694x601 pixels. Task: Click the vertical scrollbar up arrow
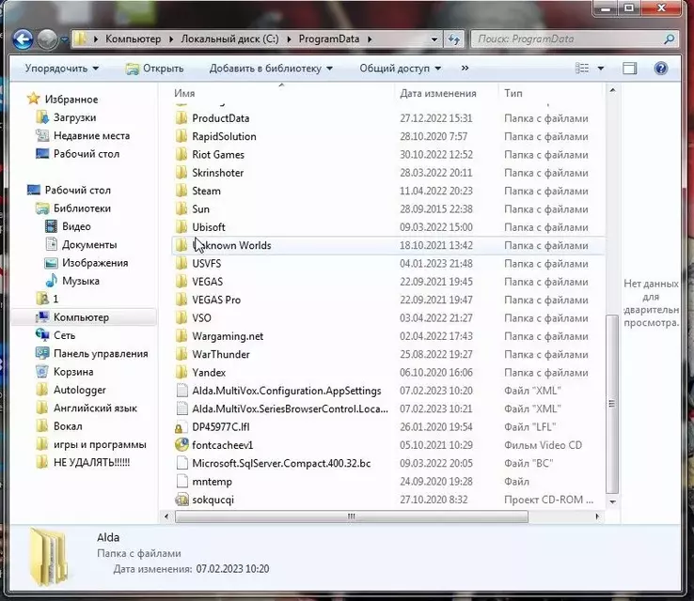tap(612, 90)
